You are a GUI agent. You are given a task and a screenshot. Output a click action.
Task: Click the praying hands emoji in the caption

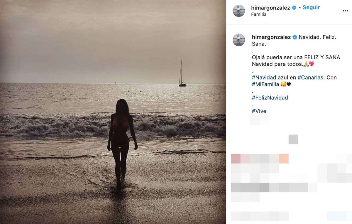tap(306, 64)
